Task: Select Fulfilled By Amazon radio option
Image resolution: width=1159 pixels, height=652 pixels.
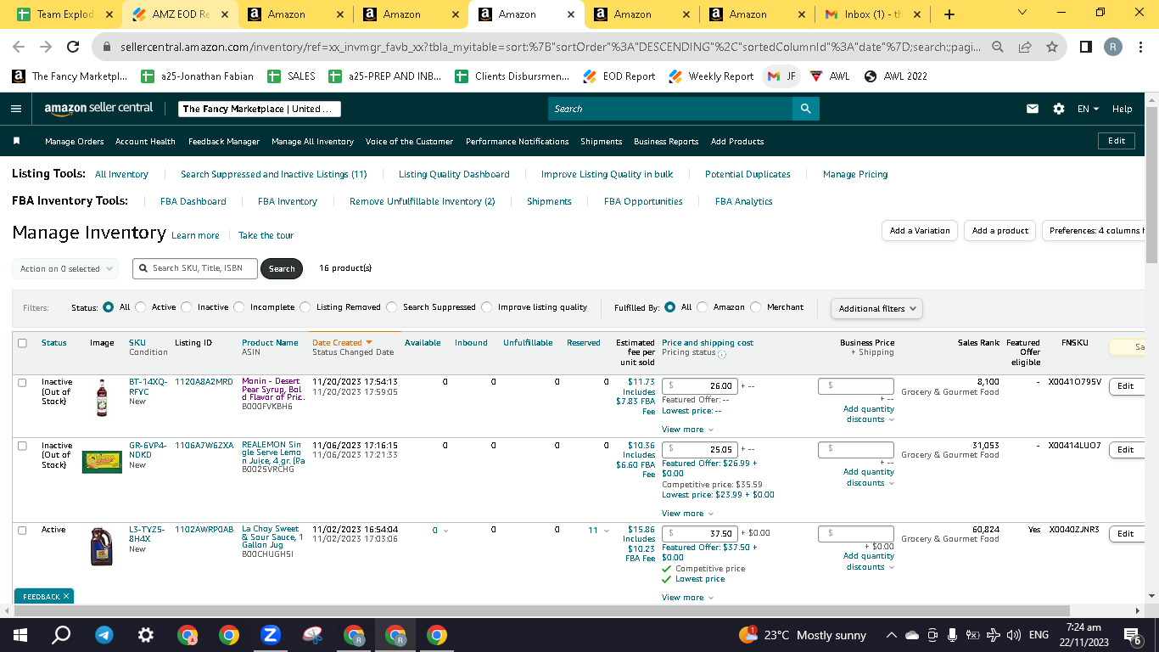Action: click(x=703, y=307)
